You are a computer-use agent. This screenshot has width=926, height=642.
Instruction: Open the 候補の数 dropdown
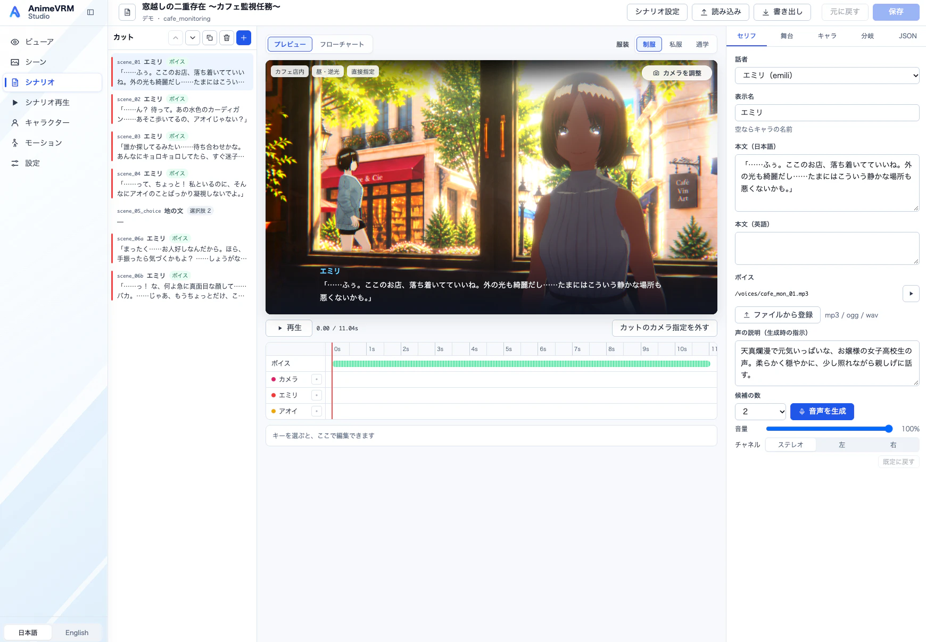[760, 412]
